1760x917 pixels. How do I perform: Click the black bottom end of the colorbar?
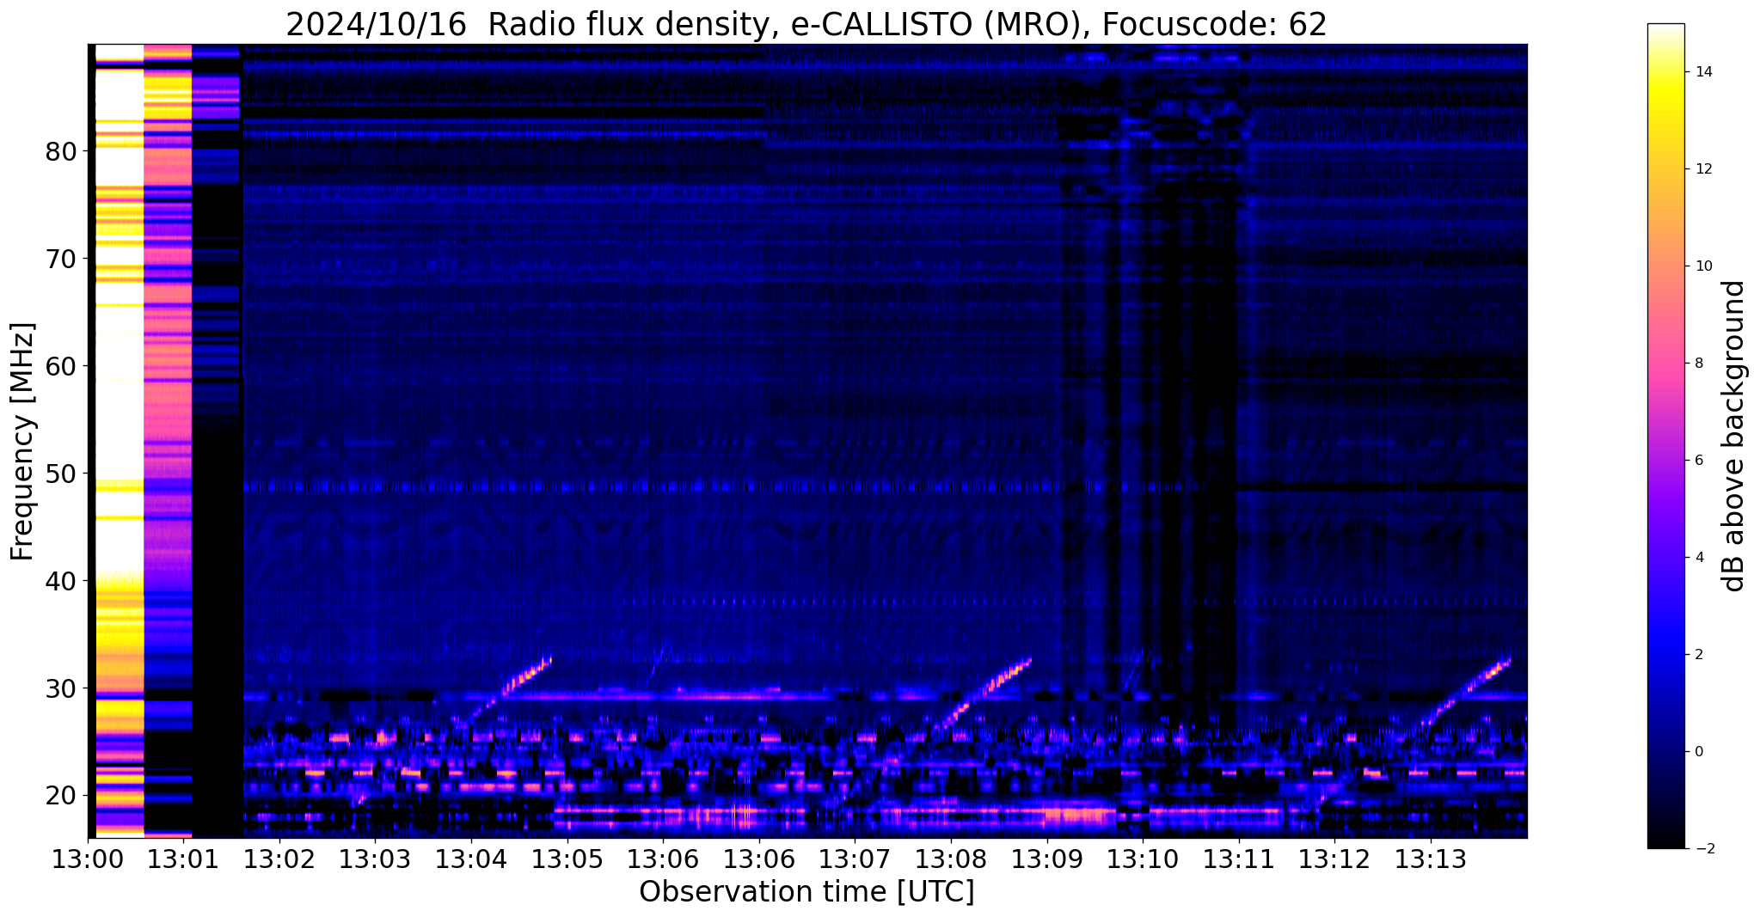click(1665, 842)
